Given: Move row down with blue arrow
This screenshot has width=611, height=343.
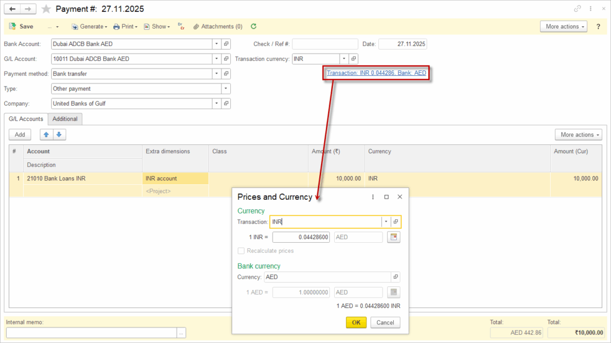Looking at the screenshot, I should [58, 135].
